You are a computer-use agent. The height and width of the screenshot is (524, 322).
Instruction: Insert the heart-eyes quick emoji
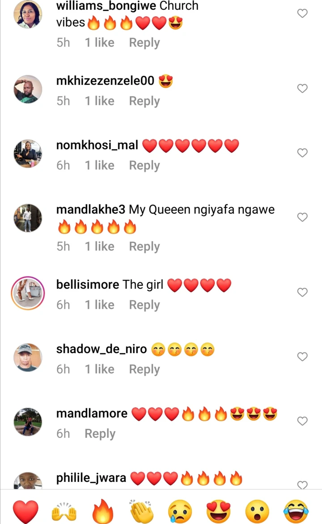coord(219,511)
